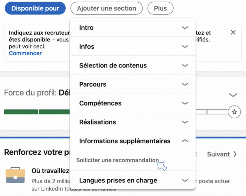Expand the Sélection de contenus chevron
Viewport: 246px width, 196px height.
(x=185, y=66)
